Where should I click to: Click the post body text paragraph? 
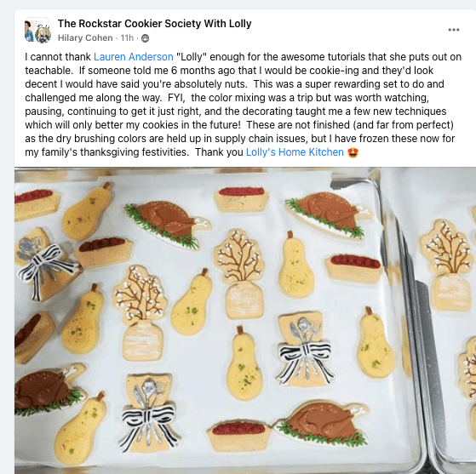243,105
